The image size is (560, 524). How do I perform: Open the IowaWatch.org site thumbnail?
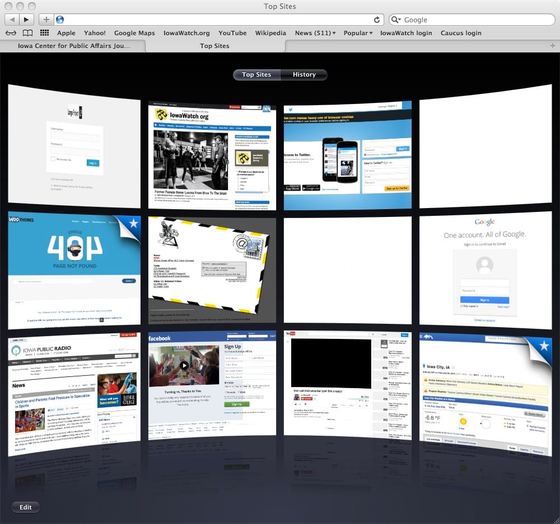[x=212, y=155]
